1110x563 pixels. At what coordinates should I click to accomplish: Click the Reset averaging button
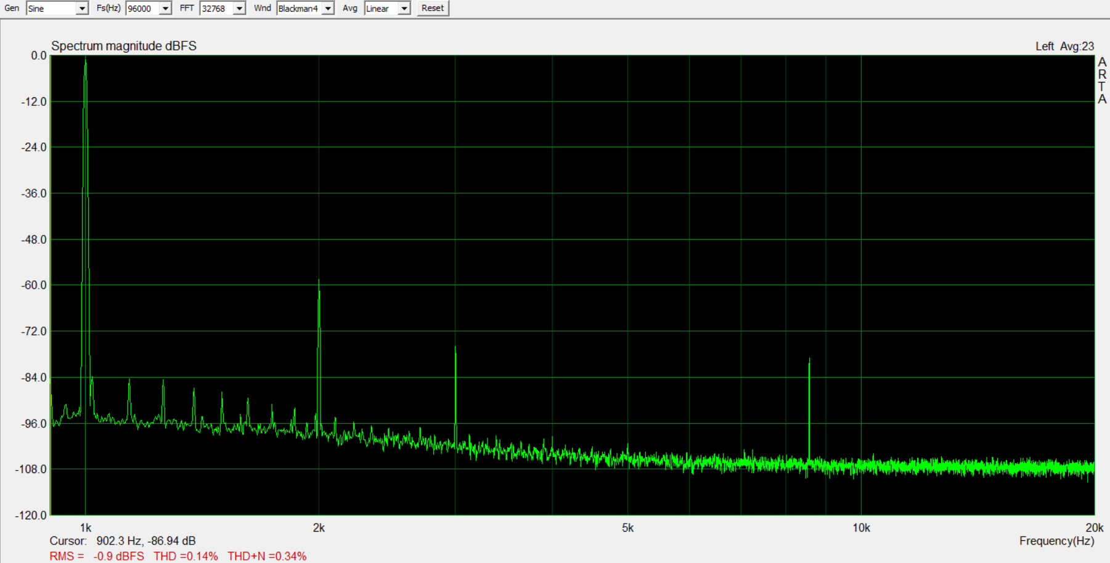click(x=433, y=8)
